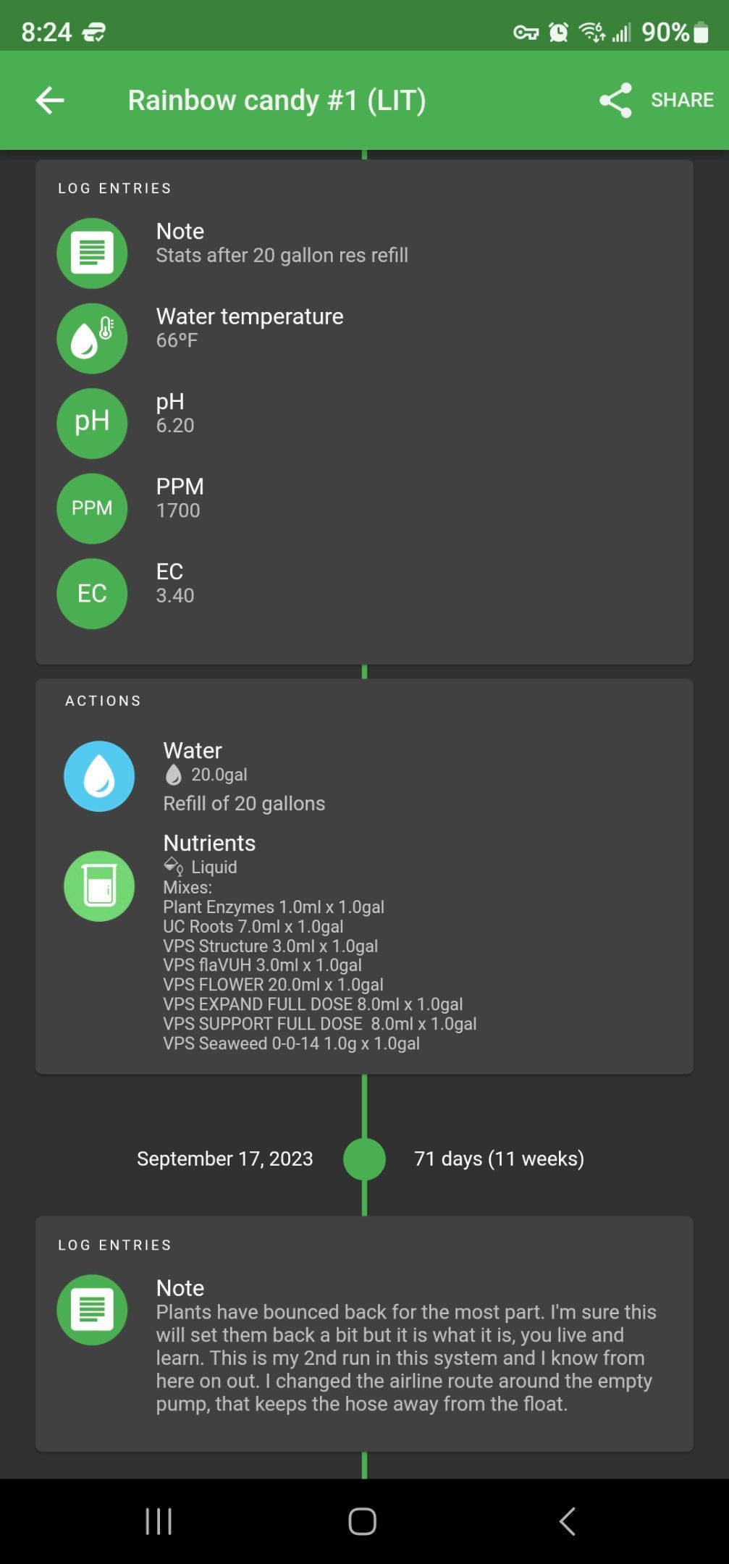Select the PPM circle icon
The image size is (729, 1564).
pyautogui.click(x=92, y=508)
